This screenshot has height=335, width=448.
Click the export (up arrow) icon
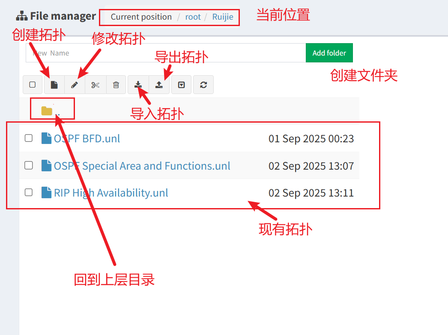coord(159,85)
